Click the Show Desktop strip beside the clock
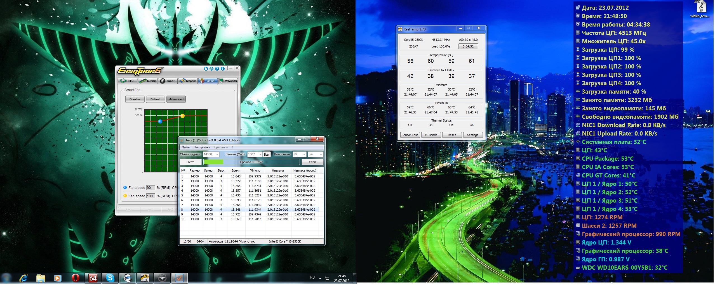The width and height of the screenshot is (715, 285). tap(354, 278)
